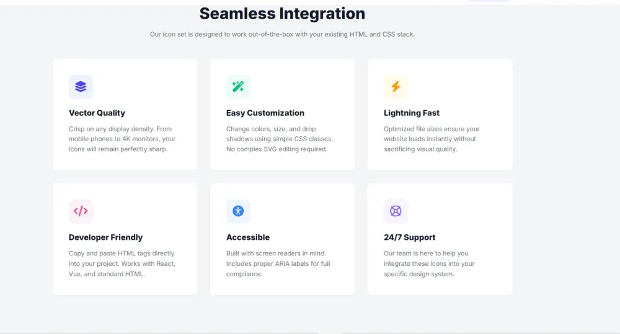Click the copy and paste HTML tags text
The width and height of the screenshot is (620, 334).
point(122,263)
